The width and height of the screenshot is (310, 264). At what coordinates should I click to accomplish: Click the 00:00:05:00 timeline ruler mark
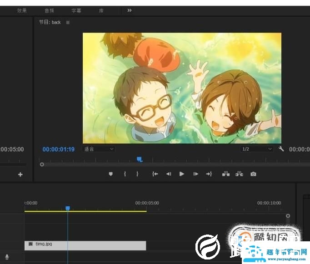(147, 203)
